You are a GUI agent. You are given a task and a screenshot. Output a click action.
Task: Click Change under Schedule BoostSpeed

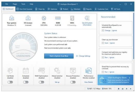[x=108, y=30]
